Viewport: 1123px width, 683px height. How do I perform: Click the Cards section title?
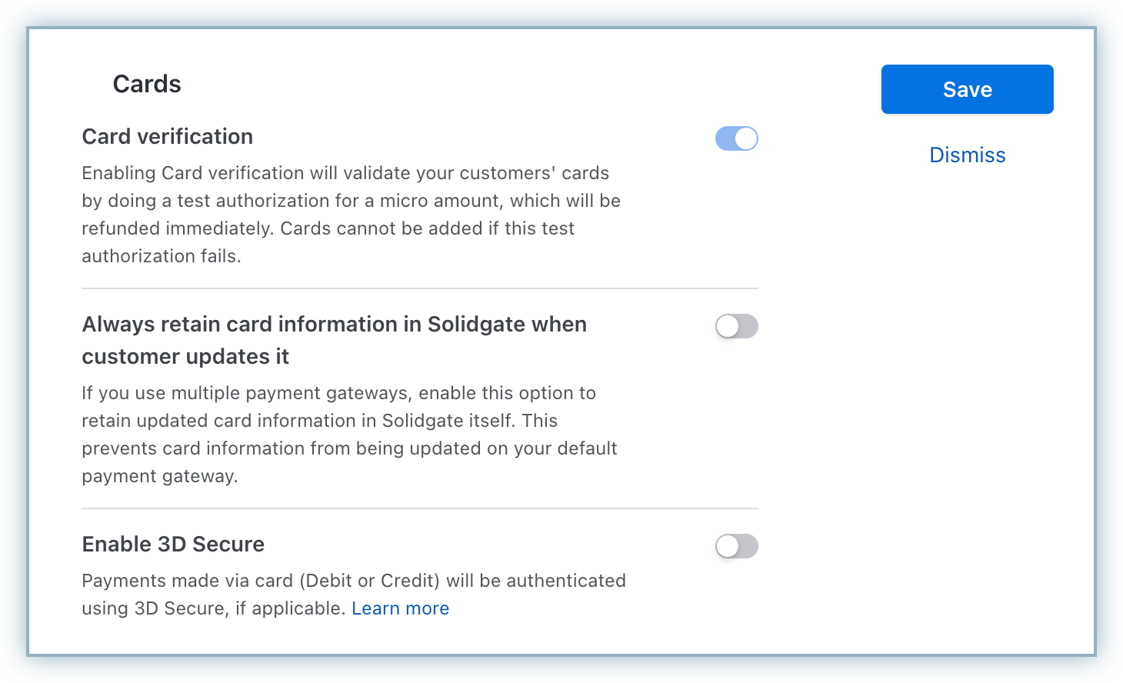point(147,84)
